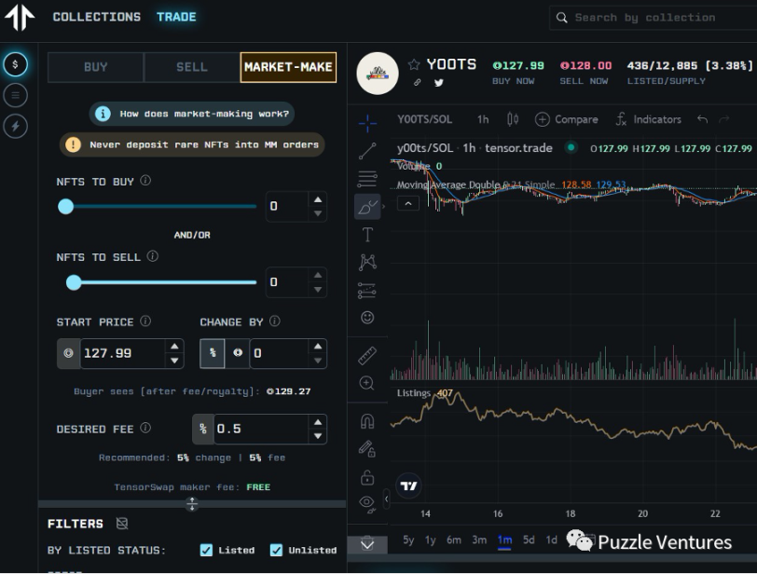The image size is (757, 574).
Task: Select the crosshair cursor tool
Action: click(367, 120)
